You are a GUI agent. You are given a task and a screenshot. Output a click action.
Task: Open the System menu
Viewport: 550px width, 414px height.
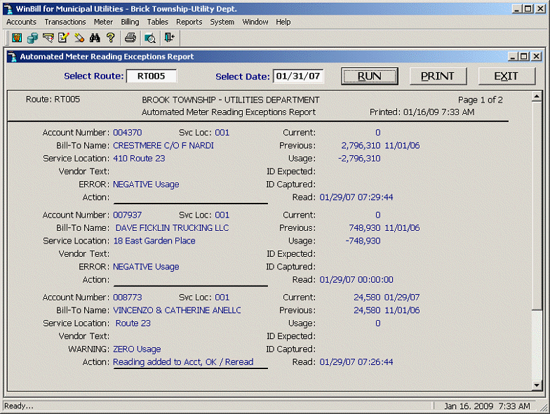click(x=222, y=22)
